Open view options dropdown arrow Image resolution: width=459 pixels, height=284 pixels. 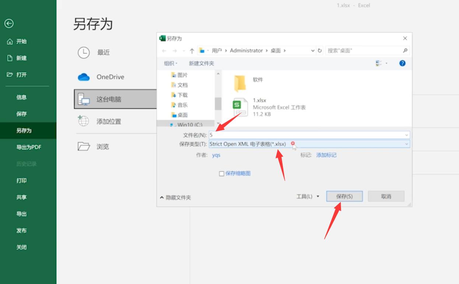point(386,63)
